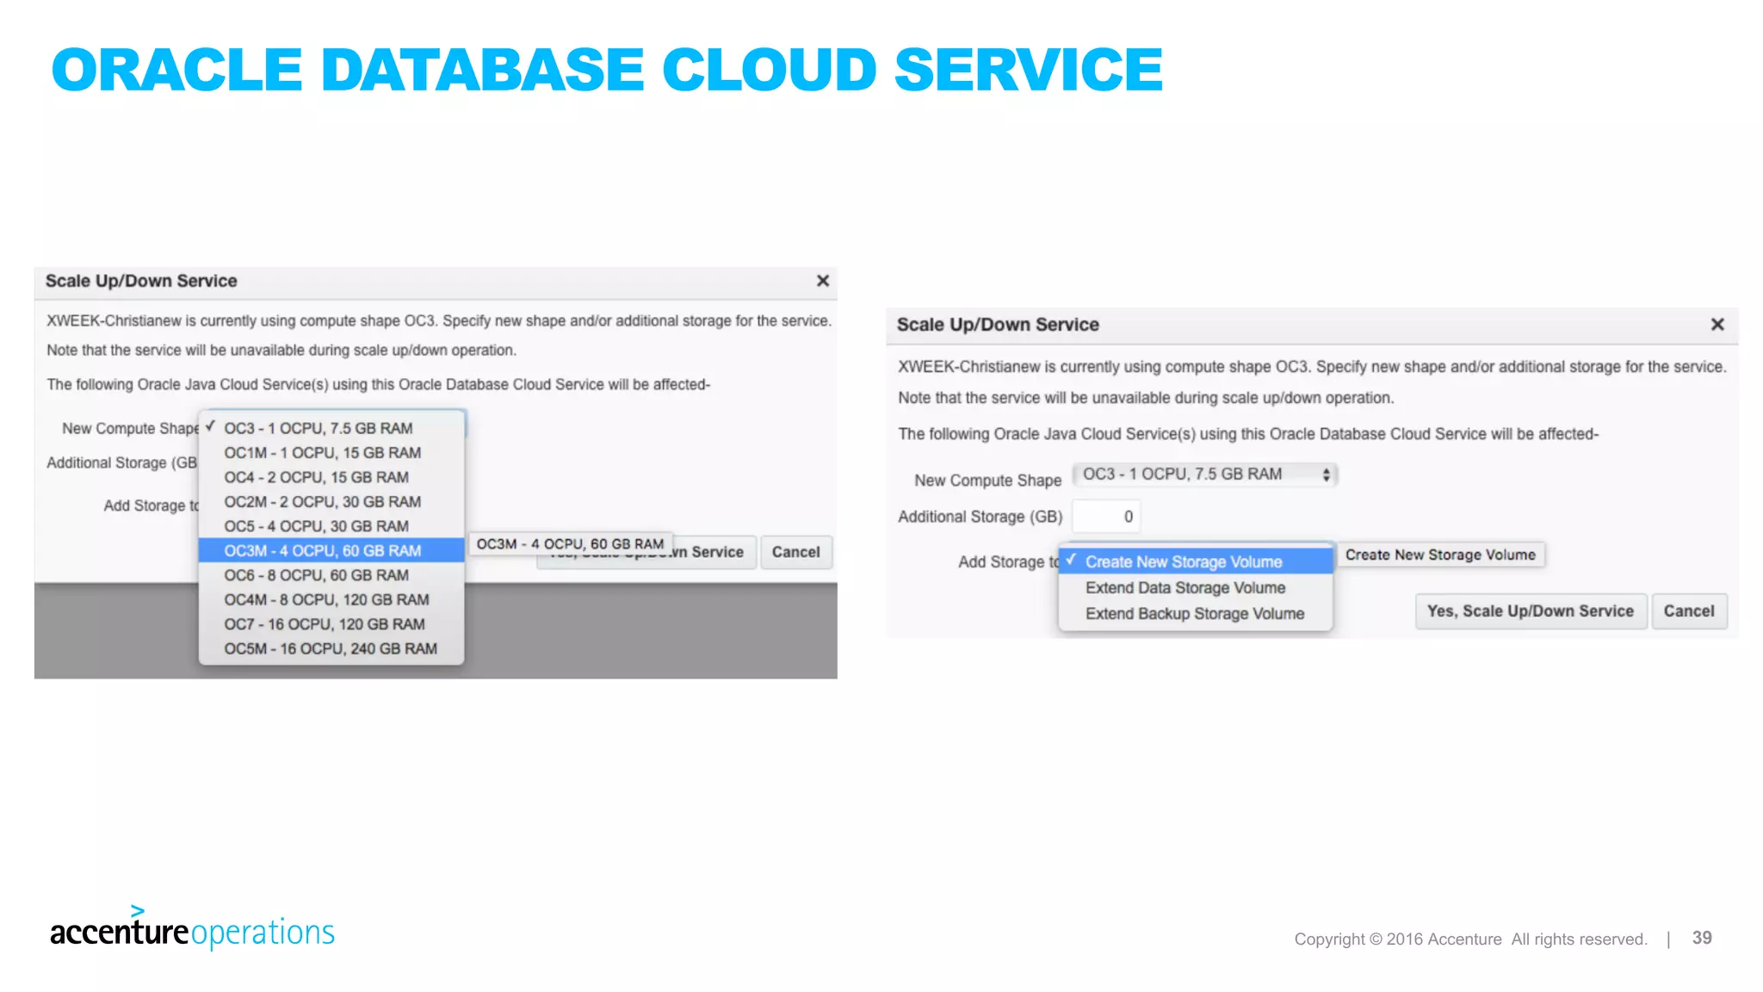Close the right Scale Up/Down Service dialog

[x=1717, y=325]
